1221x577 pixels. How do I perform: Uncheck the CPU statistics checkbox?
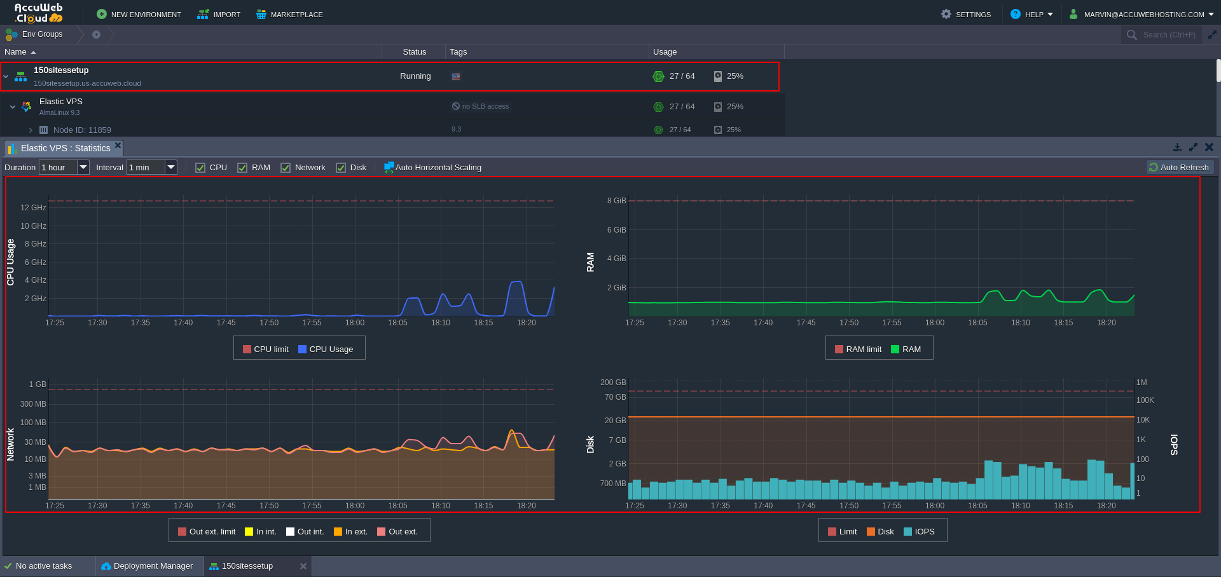(x=200, y=168)
